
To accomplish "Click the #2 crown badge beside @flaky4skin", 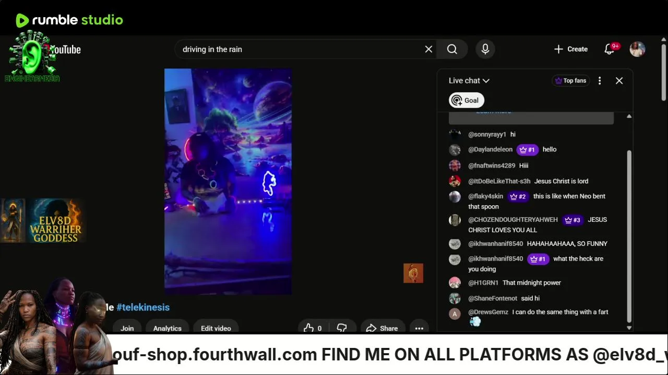I will tap(518, 196).
